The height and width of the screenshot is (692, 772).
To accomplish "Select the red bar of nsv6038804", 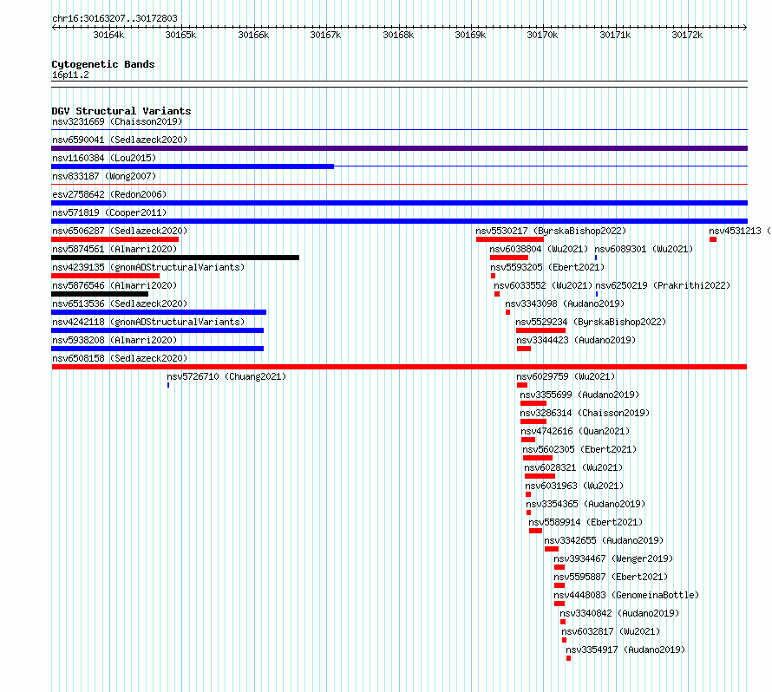I will tap(509, 258).
